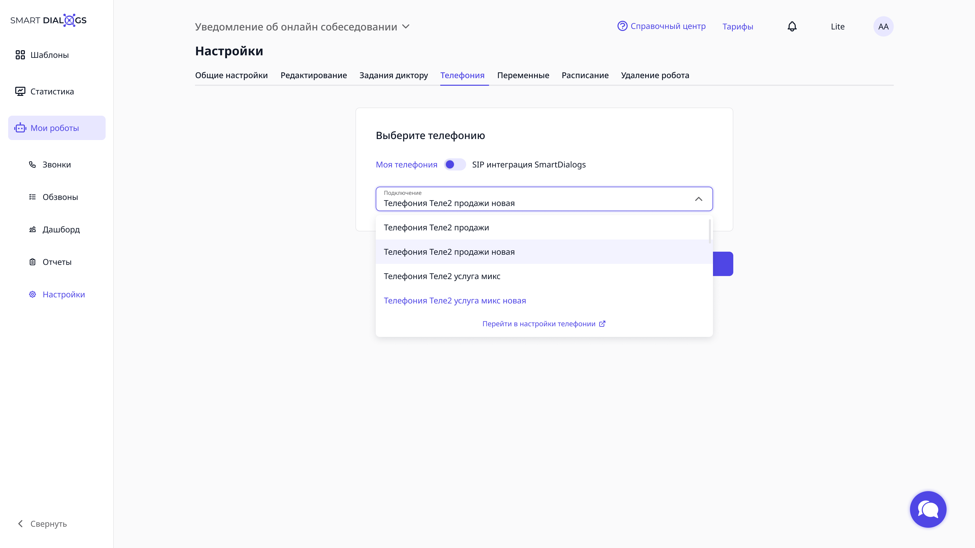This screenshot has height=548, width=975.
Task: Collapse the Подключение dropdown arrow
Action: [699, 199]
